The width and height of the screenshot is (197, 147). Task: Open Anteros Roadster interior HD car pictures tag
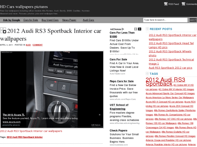[x=166, y=145]
